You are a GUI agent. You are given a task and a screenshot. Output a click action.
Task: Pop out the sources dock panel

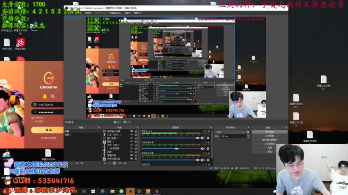(137, 127)
